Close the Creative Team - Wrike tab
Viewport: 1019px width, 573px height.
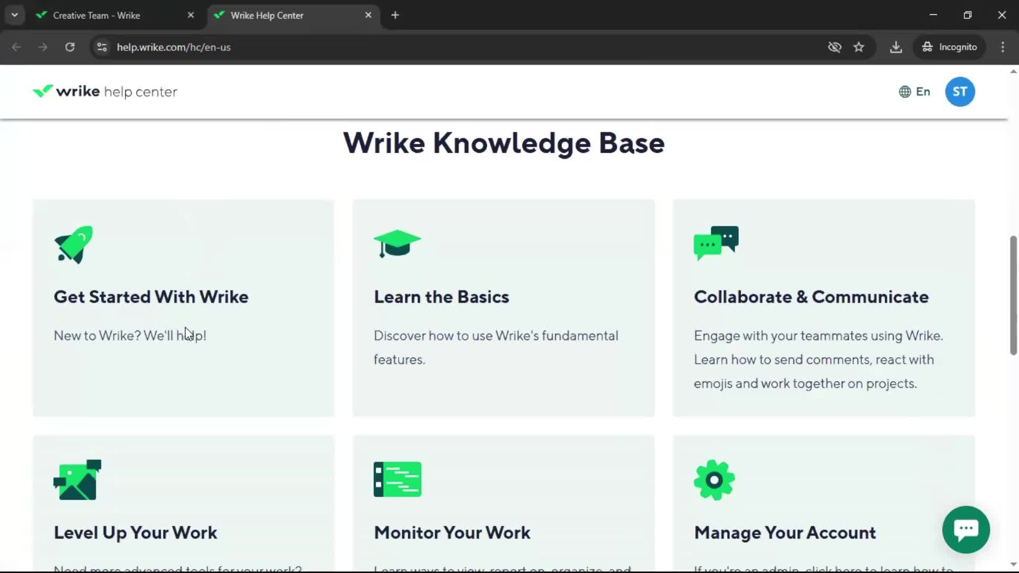point(191,15)
